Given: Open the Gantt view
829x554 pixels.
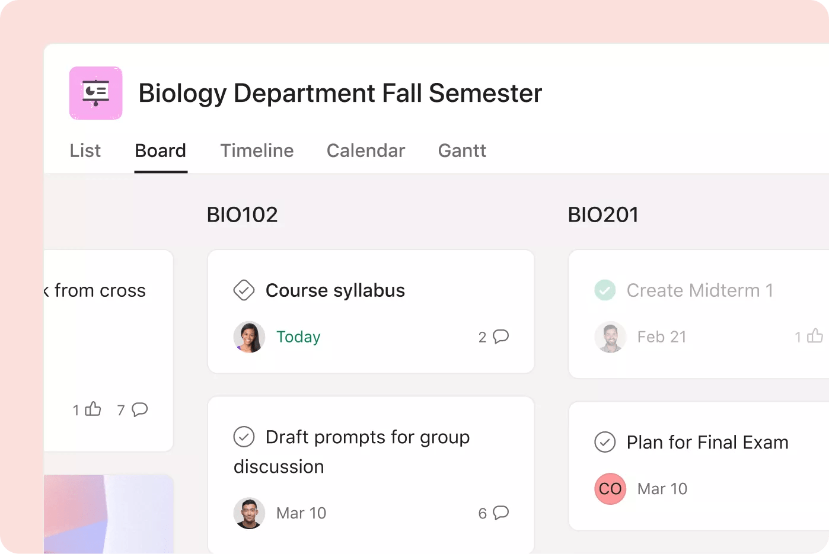Looking at the screenshot, I should 462,150.
